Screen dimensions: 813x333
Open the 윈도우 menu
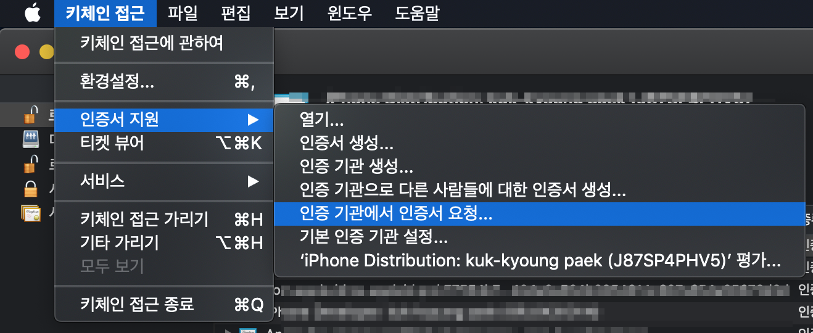click(x=350, y=13)
